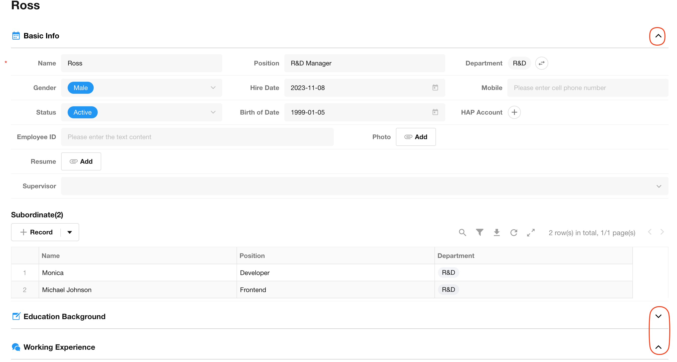Viewport: 677px width, 362px height.
Task: Open Hire Date calendar picker icon
Action: [435, 87]
